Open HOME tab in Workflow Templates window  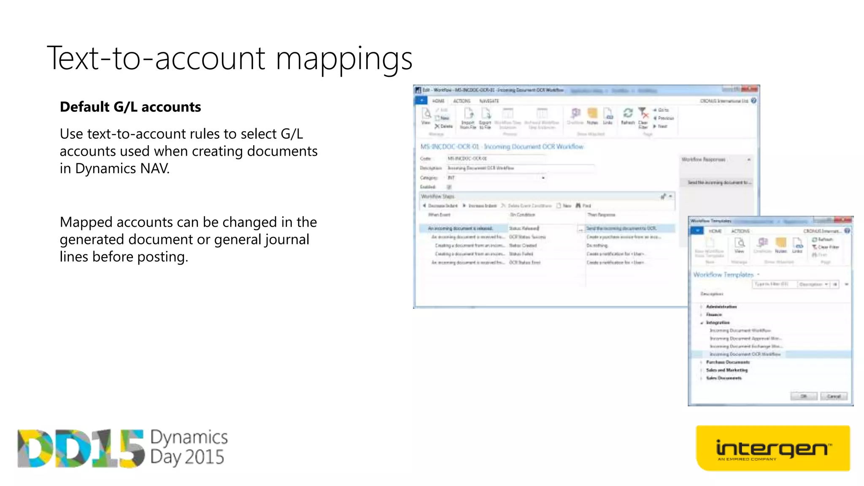pos(715,231)
